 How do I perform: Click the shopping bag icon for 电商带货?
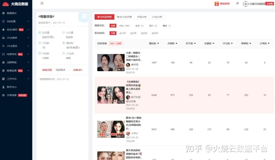[x=3, y=54]
